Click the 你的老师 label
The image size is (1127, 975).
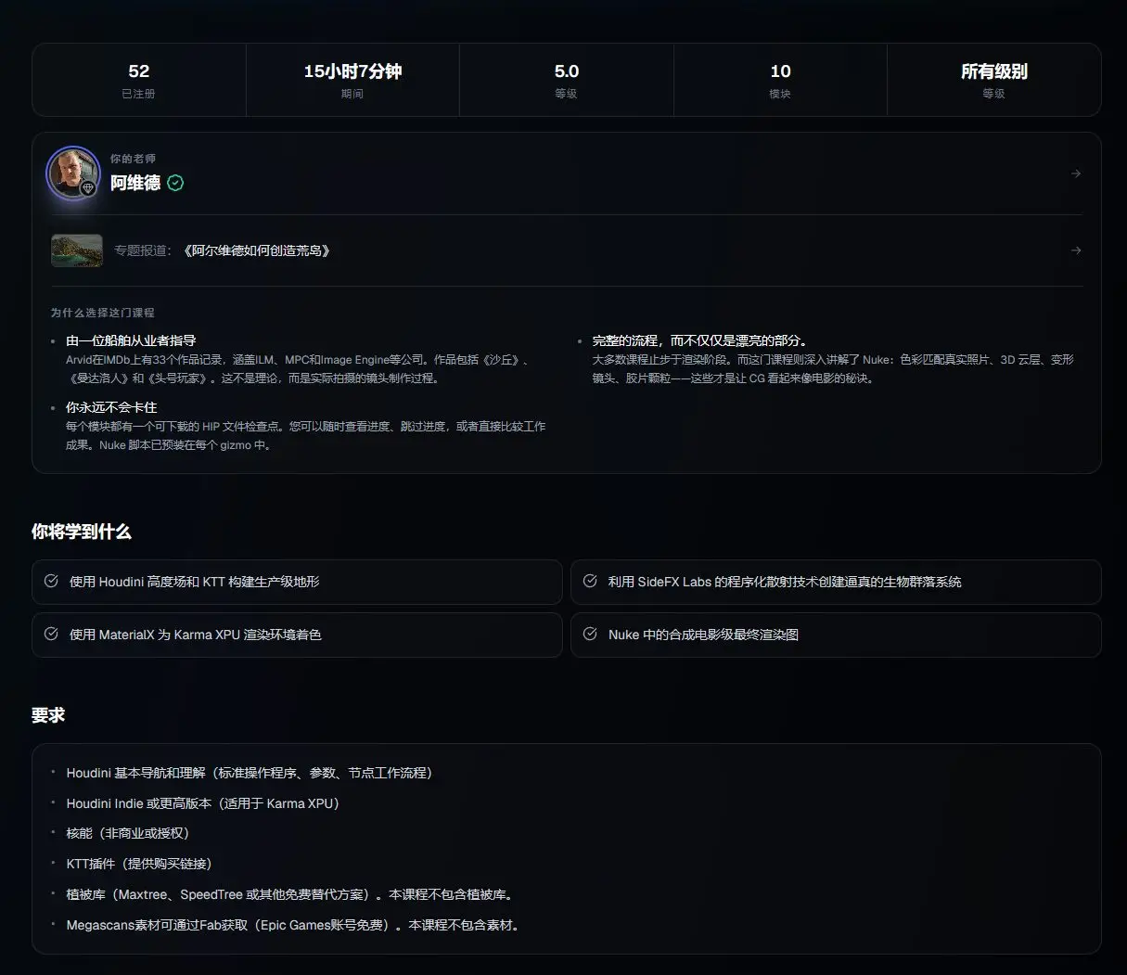click(x=133, y=159)
